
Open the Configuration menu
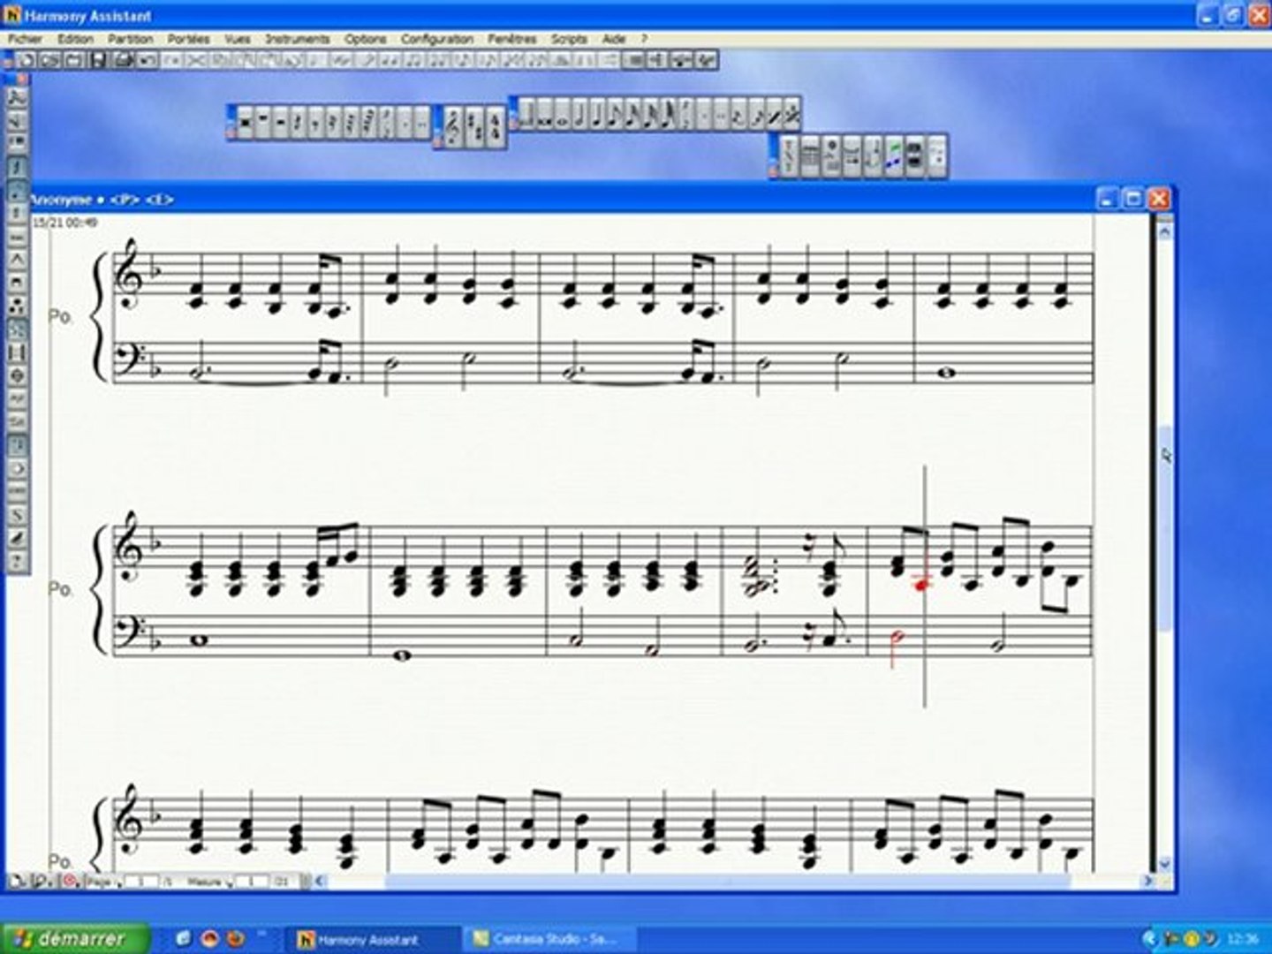click(437, 39)
